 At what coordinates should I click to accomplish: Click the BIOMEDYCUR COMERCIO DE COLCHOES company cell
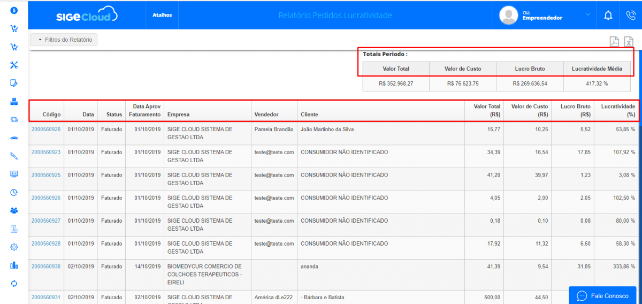(x=208, y=275)
